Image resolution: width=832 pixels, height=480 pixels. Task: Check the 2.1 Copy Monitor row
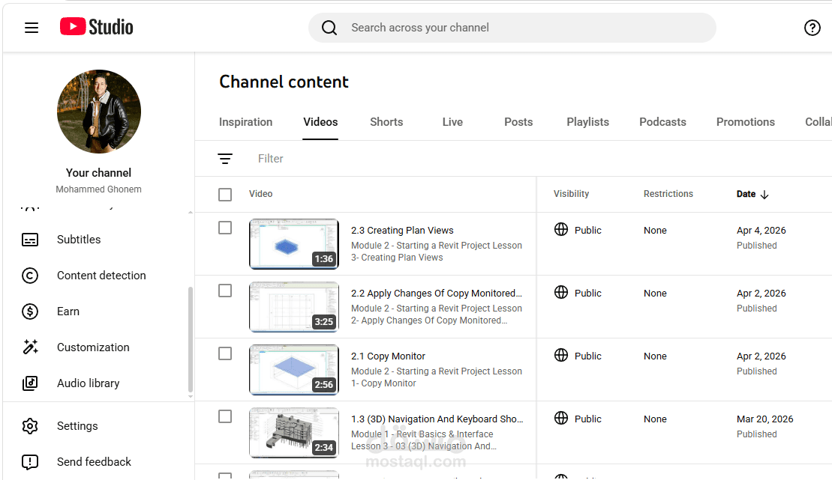pos(225,353)
